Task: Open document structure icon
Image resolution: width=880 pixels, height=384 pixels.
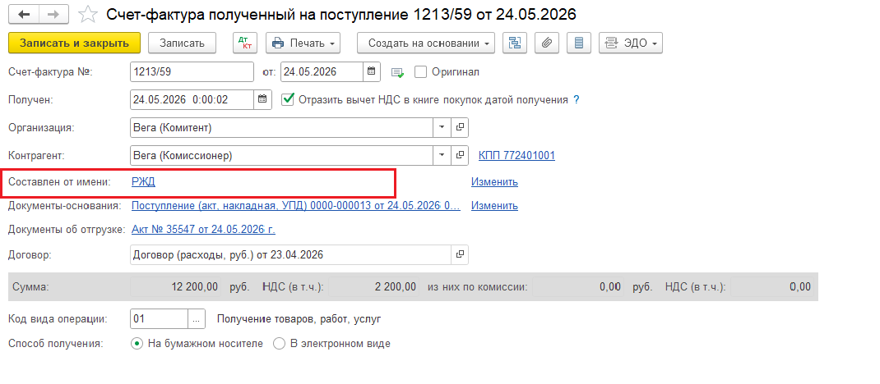Action: pyautogui.click(x=513, y=43)
